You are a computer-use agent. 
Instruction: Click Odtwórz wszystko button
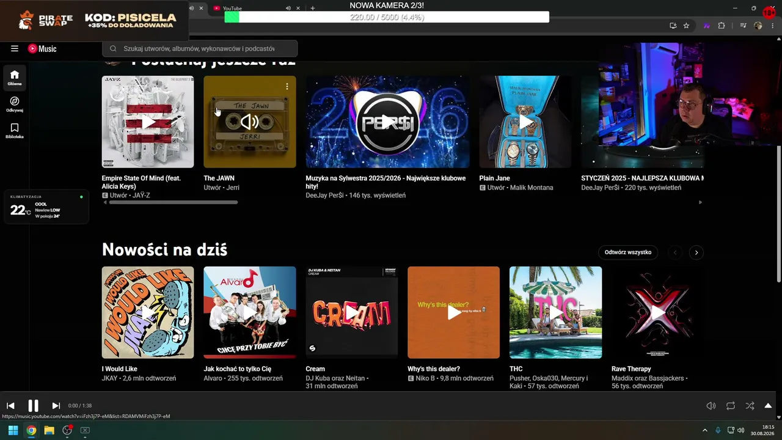(628, 252)
